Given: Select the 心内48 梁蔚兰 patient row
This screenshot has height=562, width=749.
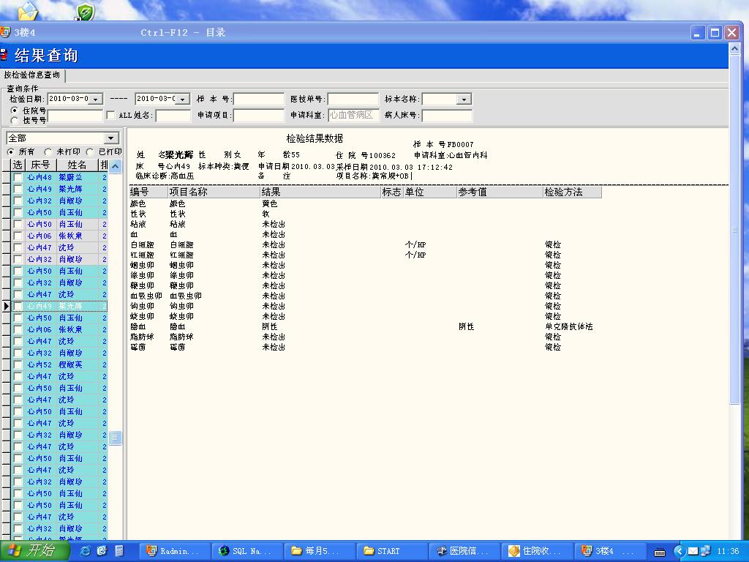Looking at the screenshot, I should [59, 177].
